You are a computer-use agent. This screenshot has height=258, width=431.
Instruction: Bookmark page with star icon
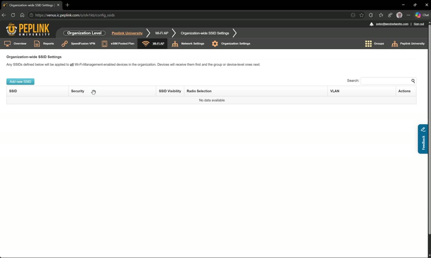(362, 15)
